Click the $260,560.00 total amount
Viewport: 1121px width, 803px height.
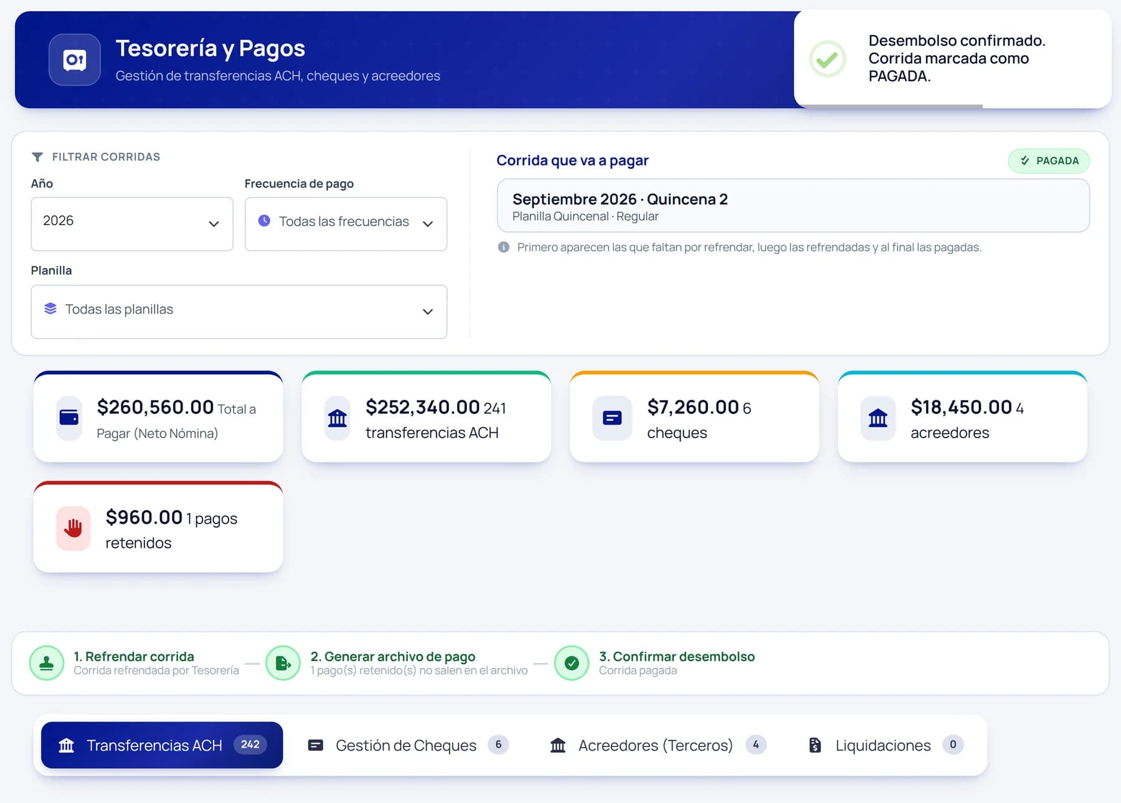tap(156, 407)
